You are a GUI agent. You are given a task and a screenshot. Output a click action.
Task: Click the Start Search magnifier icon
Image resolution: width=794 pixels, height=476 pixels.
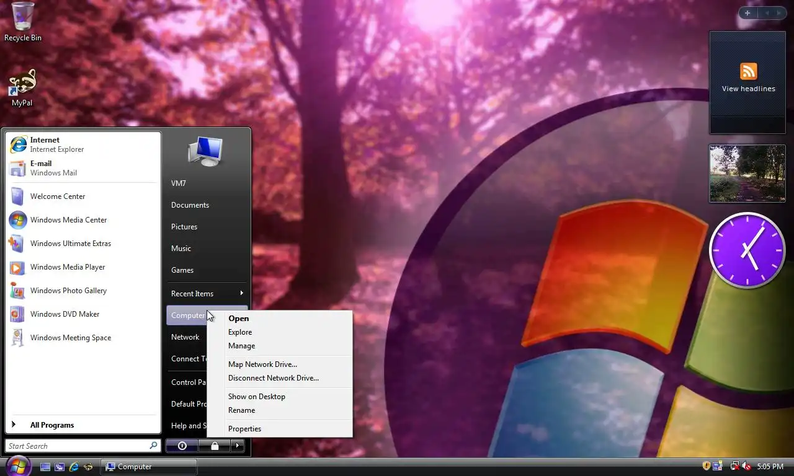(153, 446)
